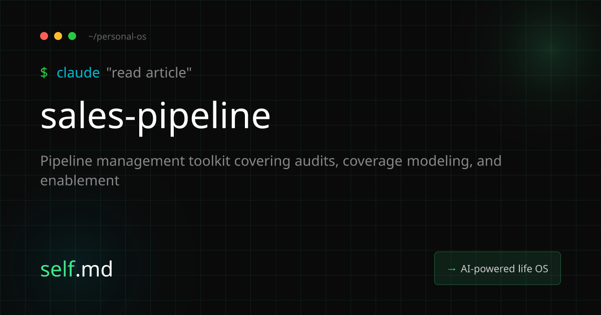Select the green dollar prompt symbol
Viewport: 601px width, 315px height.
point(45,72)
